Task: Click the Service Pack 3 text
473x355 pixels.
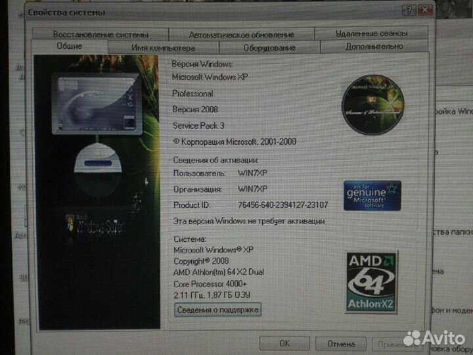Action: (198, 126)
